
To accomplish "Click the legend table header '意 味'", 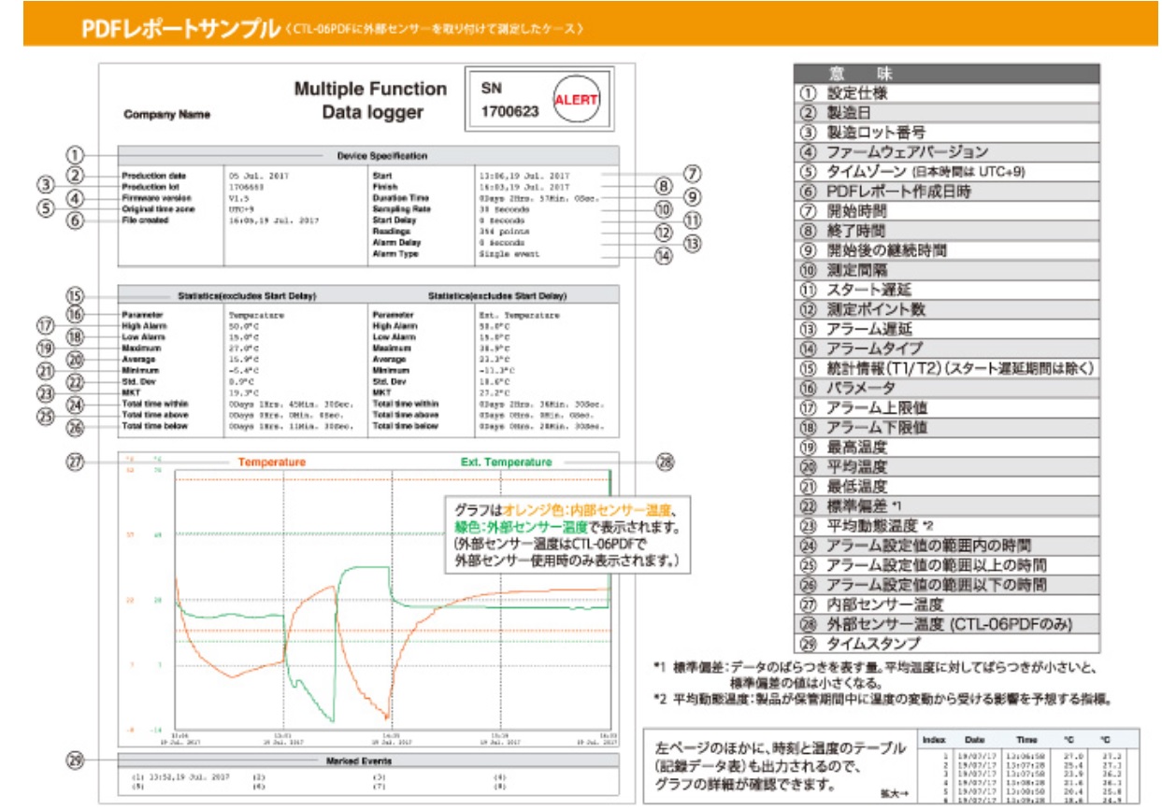I will coord(946,73).
